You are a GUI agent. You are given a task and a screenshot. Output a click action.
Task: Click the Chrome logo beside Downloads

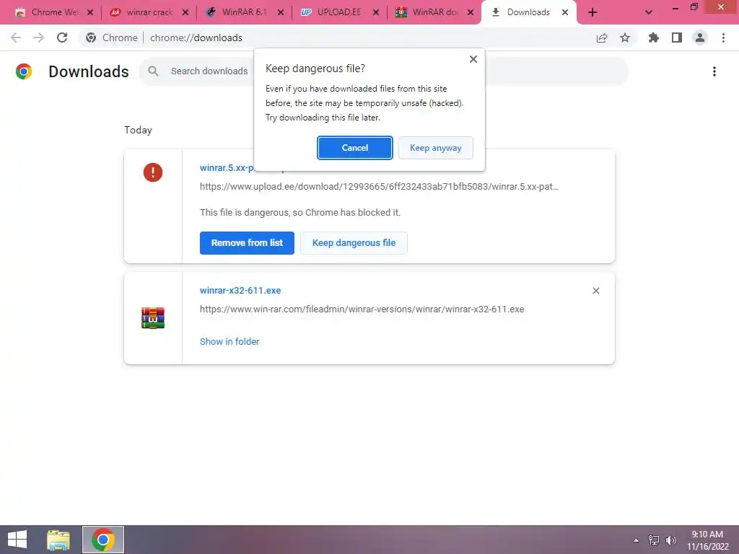tap(24, 71)
